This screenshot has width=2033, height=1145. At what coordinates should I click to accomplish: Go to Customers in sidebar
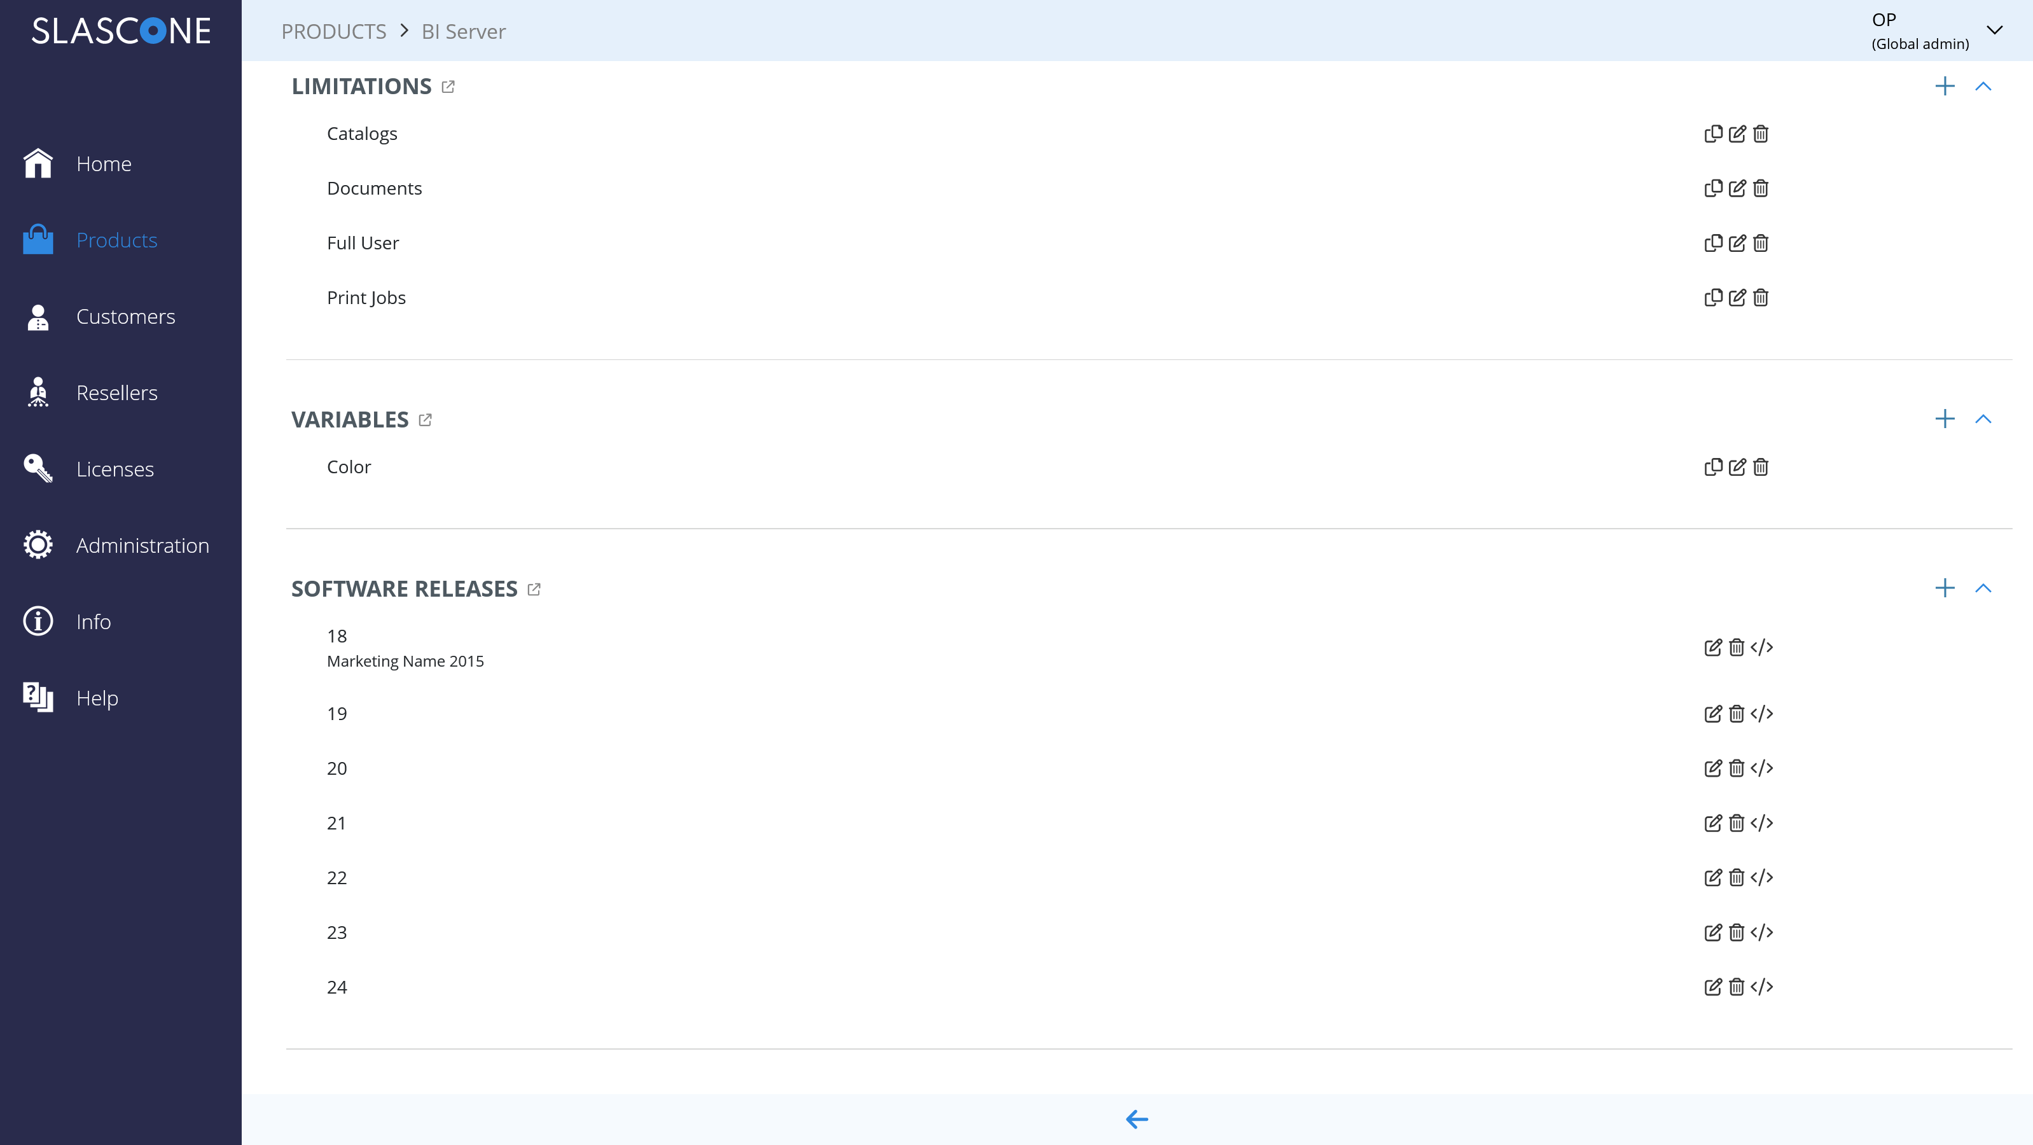(x=125, y=316)
